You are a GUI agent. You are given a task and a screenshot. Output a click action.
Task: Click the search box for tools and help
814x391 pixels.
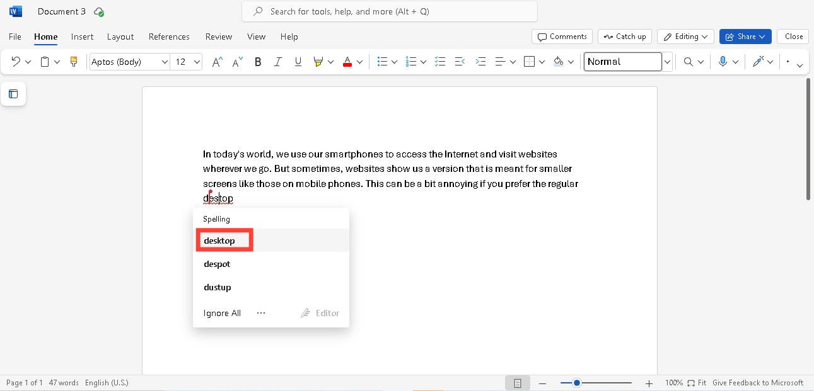[389, 11]
